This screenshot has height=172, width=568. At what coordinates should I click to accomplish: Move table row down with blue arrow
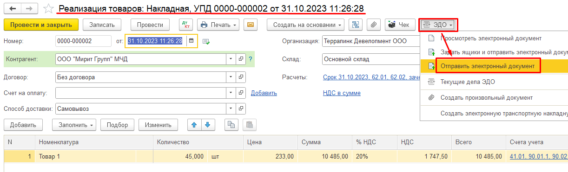(207, 125)
